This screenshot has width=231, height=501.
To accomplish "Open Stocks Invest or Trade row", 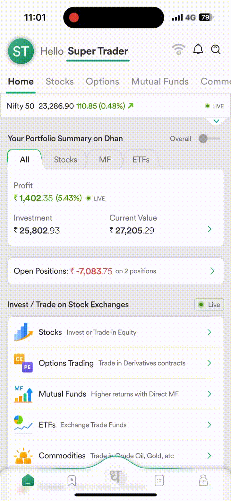I will click(116, 332).
